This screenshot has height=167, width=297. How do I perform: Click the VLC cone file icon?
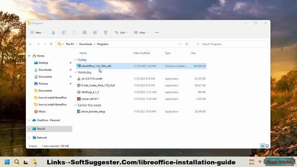coord(79,78)
